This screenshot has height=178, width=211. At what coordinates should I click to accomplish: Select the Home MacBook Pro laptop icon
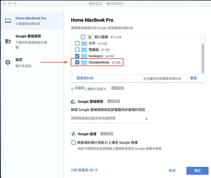[x=8, y=21]
